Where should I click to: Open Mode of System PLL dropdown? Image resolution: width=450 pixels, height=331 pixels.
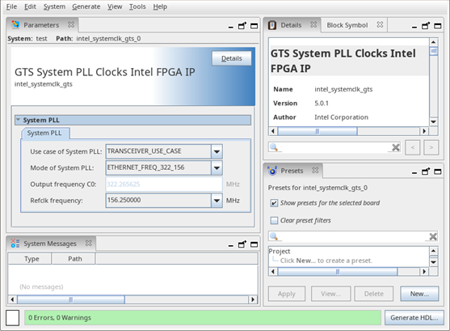click(x=217, y=168)
